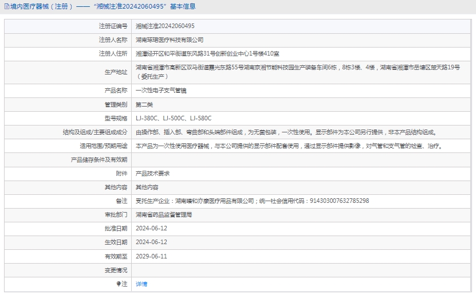This screenshot has width=476, height=294.
Task: Click the 其他内容 value cell
Action: coord(147,187)
